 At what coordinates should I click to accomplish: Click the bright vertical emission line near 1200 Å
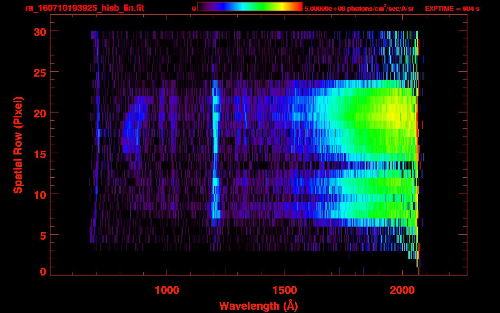point(215,122)
